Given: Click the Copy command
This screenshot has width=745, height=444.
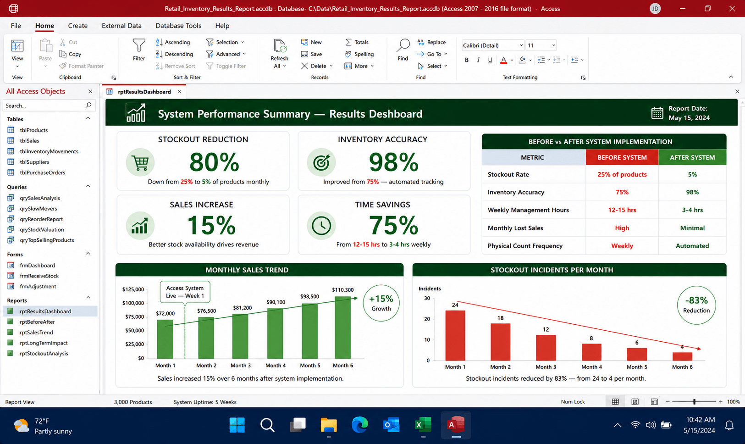Looking at the screenshot, I should coord(70,54).
